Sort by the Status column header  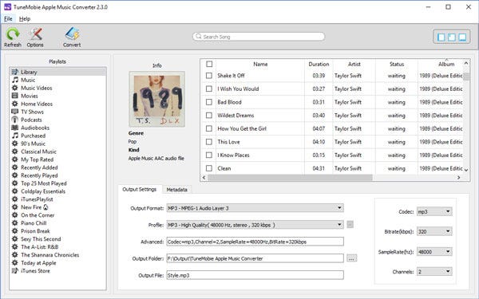tap(397, 64)
